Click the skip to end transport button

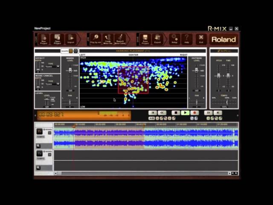tap(218, 113)
